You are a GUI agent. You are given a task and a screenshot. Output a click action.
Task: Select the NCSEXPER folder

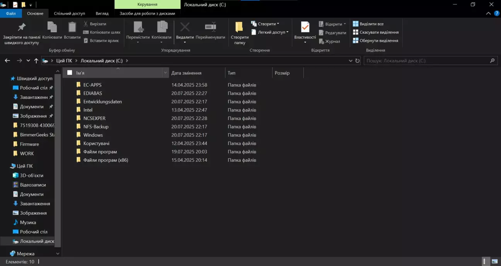[x=94, y=118]
